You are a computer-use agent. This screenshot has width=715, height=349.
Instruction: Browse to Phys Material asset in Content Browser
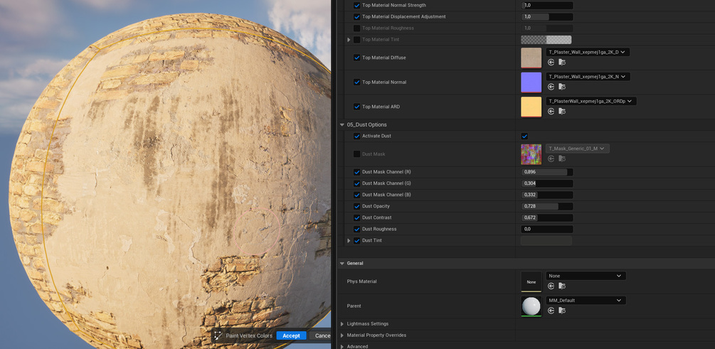[562, 286]
